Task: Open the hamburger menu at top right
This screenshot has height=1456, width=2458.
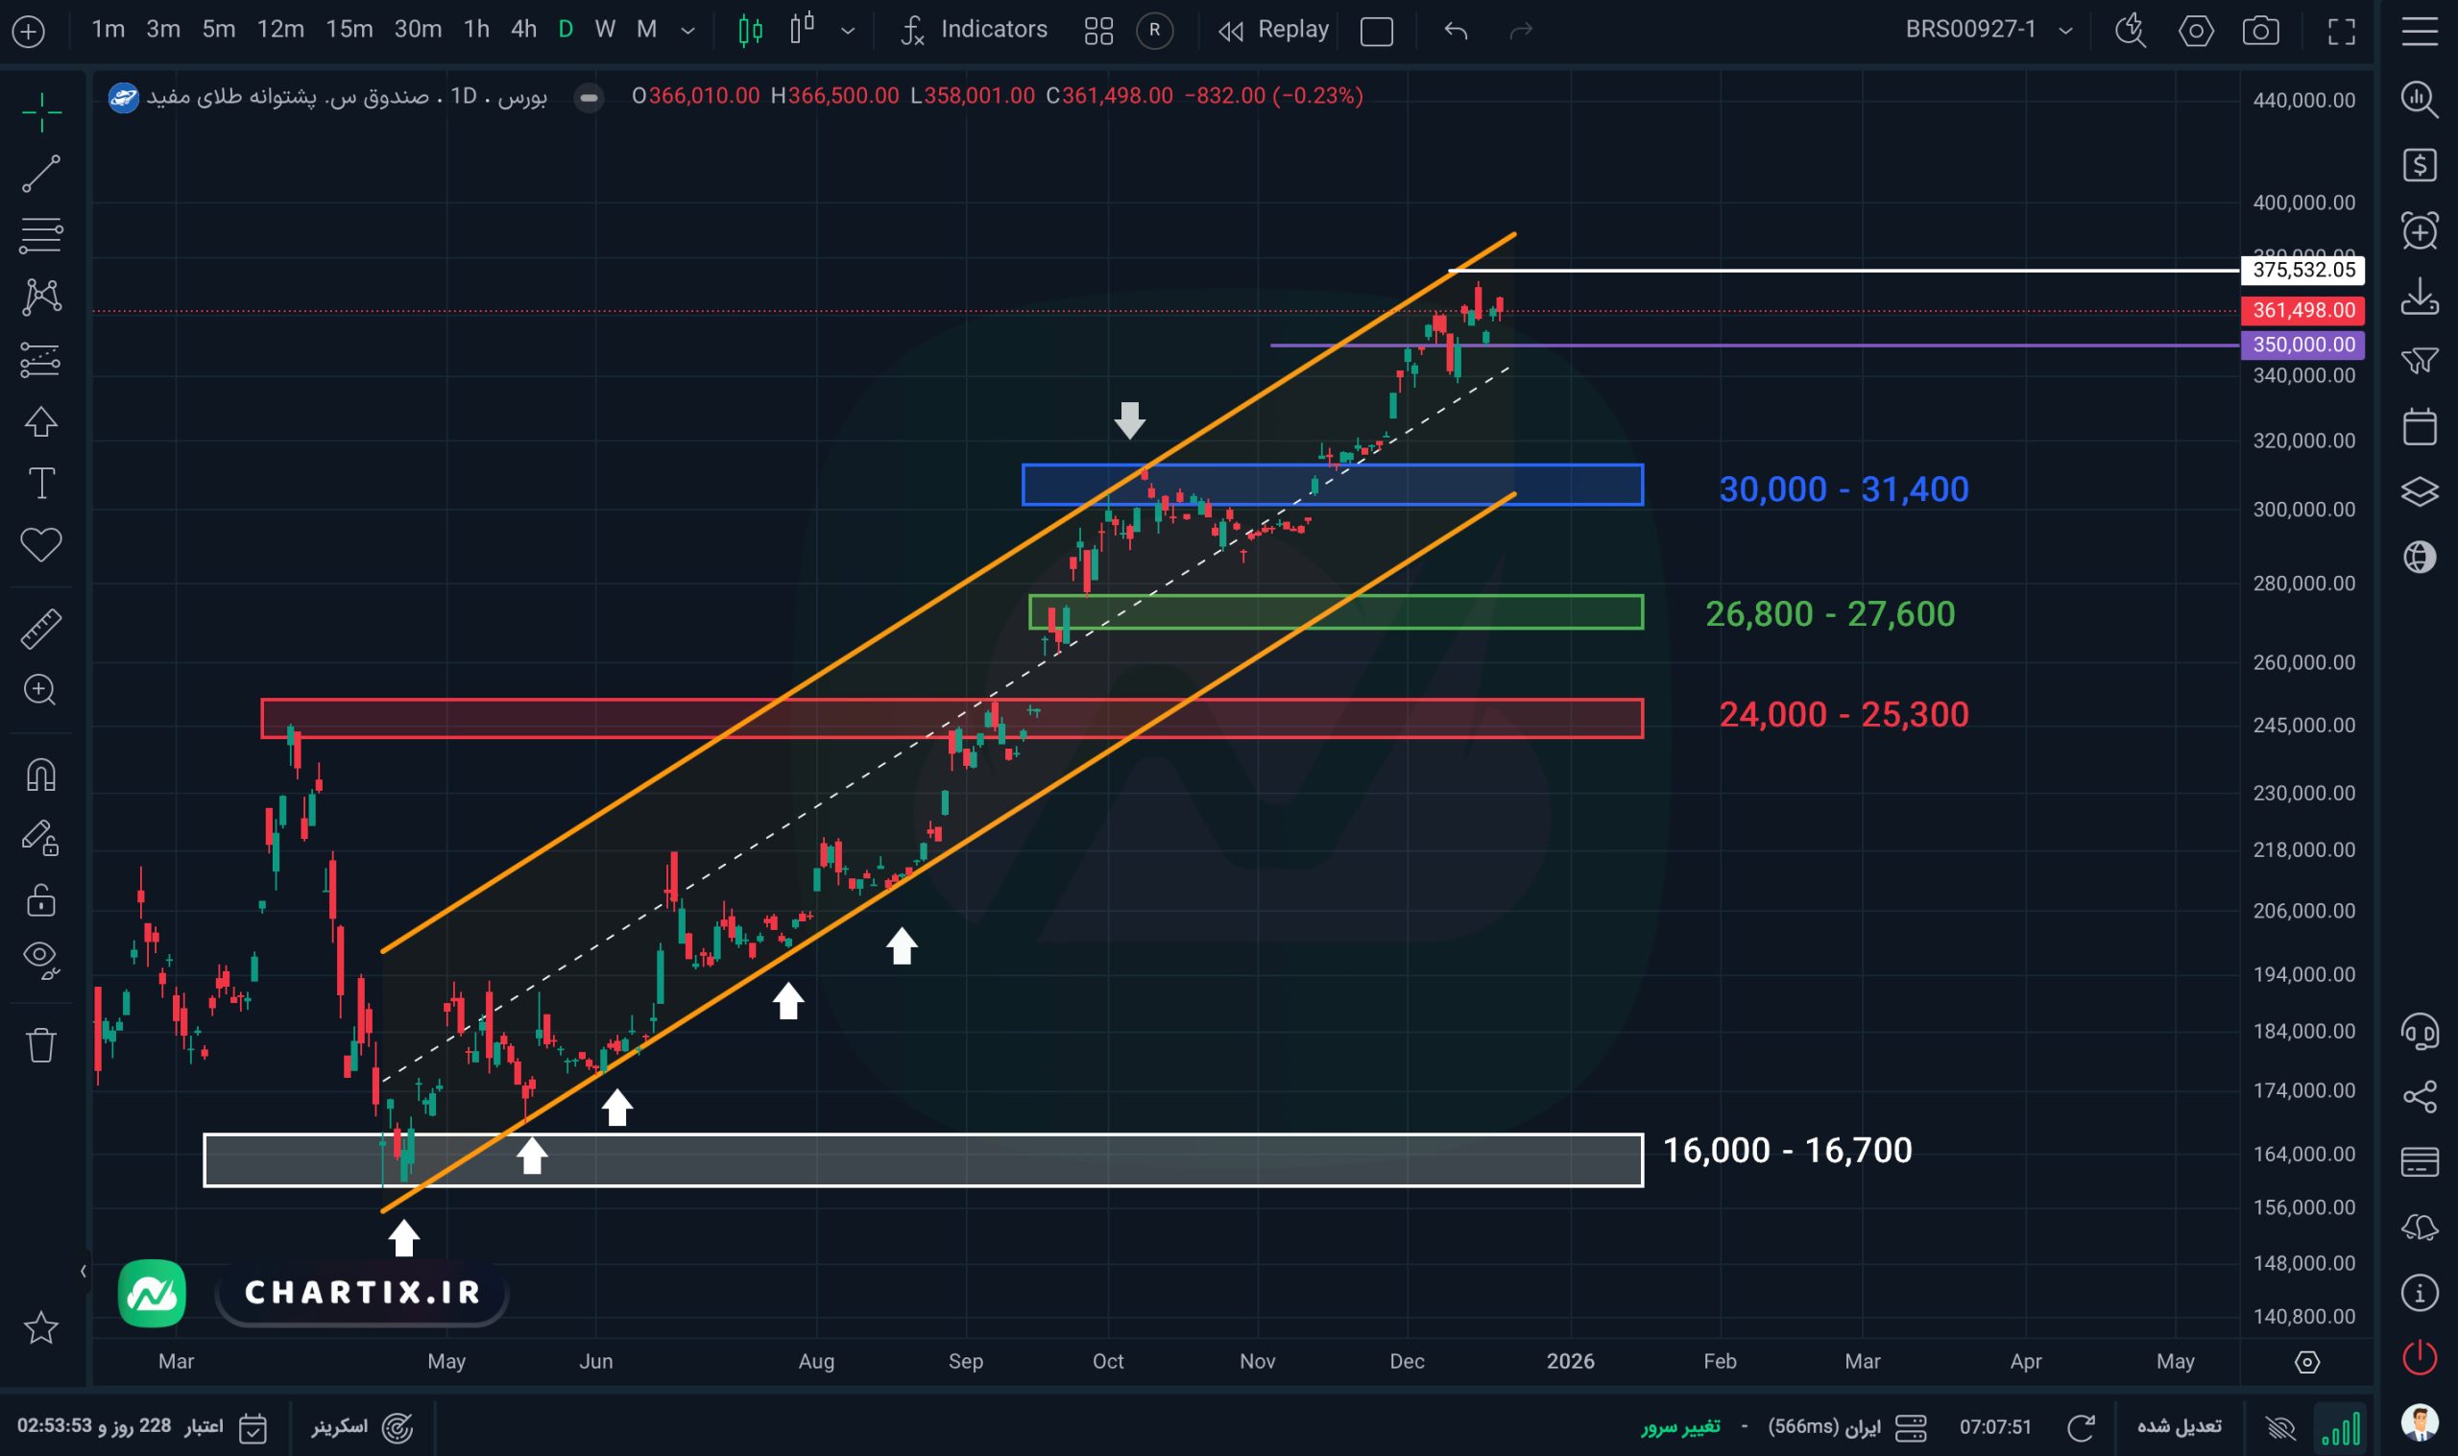Action: tap(2419, 31)
